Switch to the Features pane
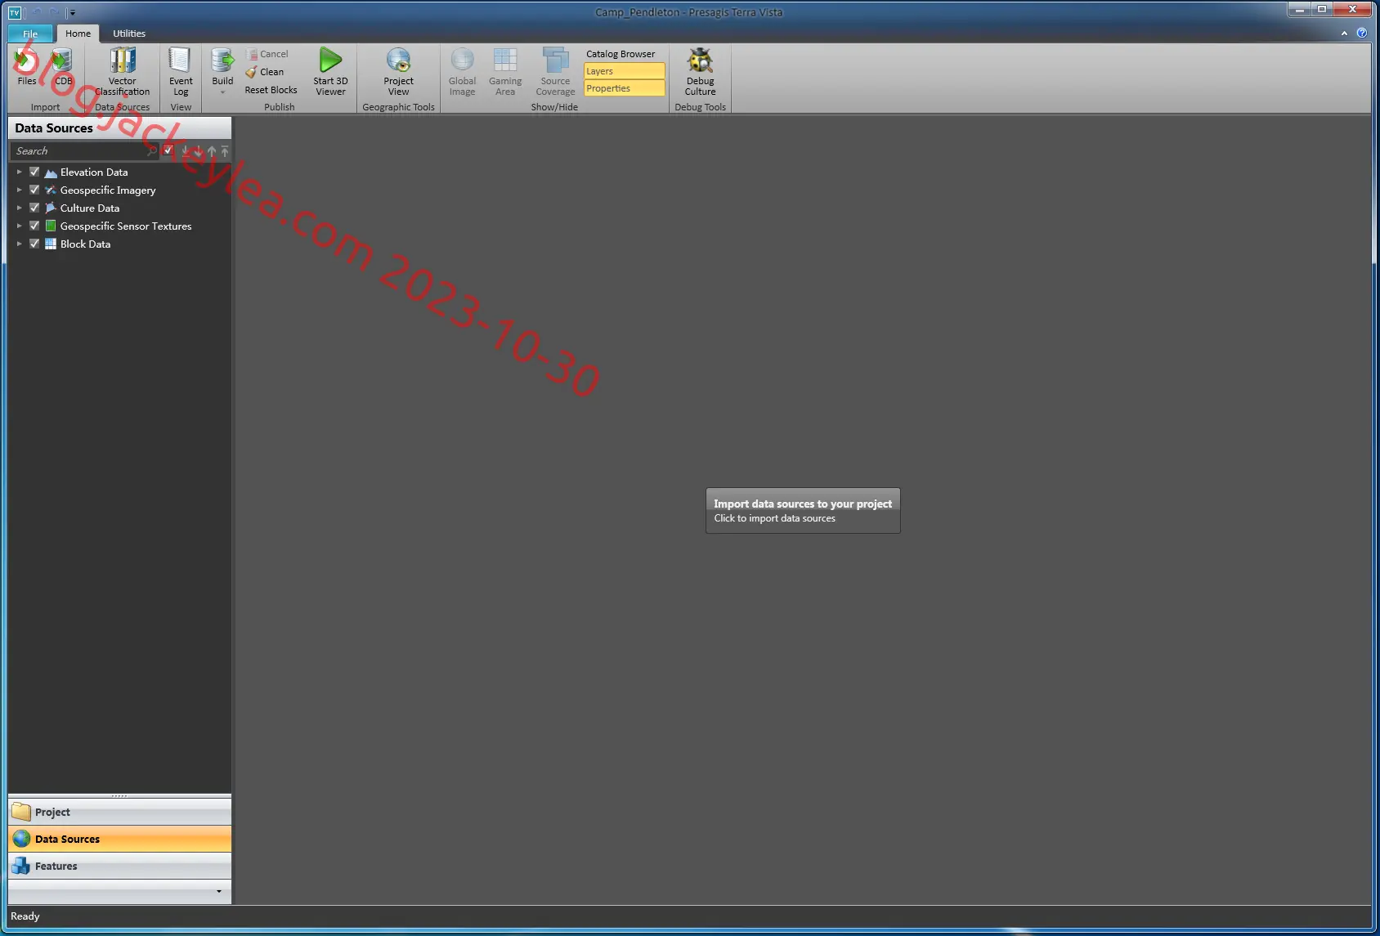1380x936 pixels. pyautogui.click(x=119, y=866)
